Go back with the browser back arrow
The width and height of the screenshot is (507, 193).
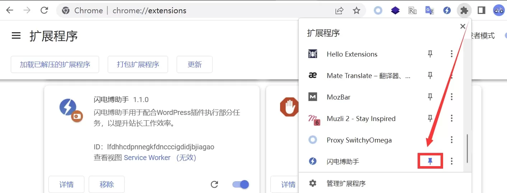10,10
